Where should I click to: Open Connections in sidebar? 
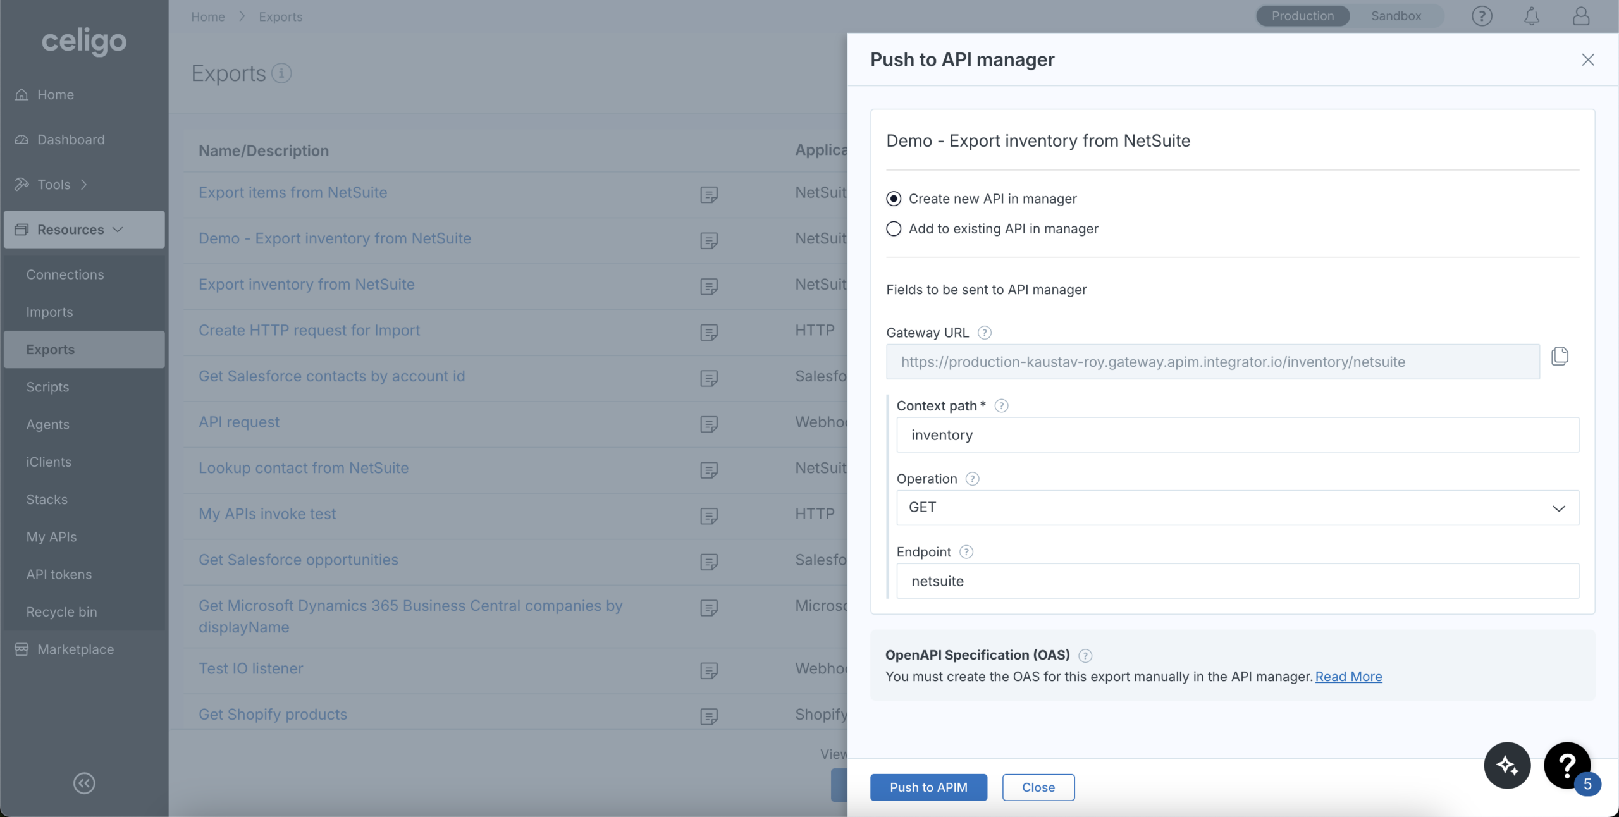pos(65,274)
